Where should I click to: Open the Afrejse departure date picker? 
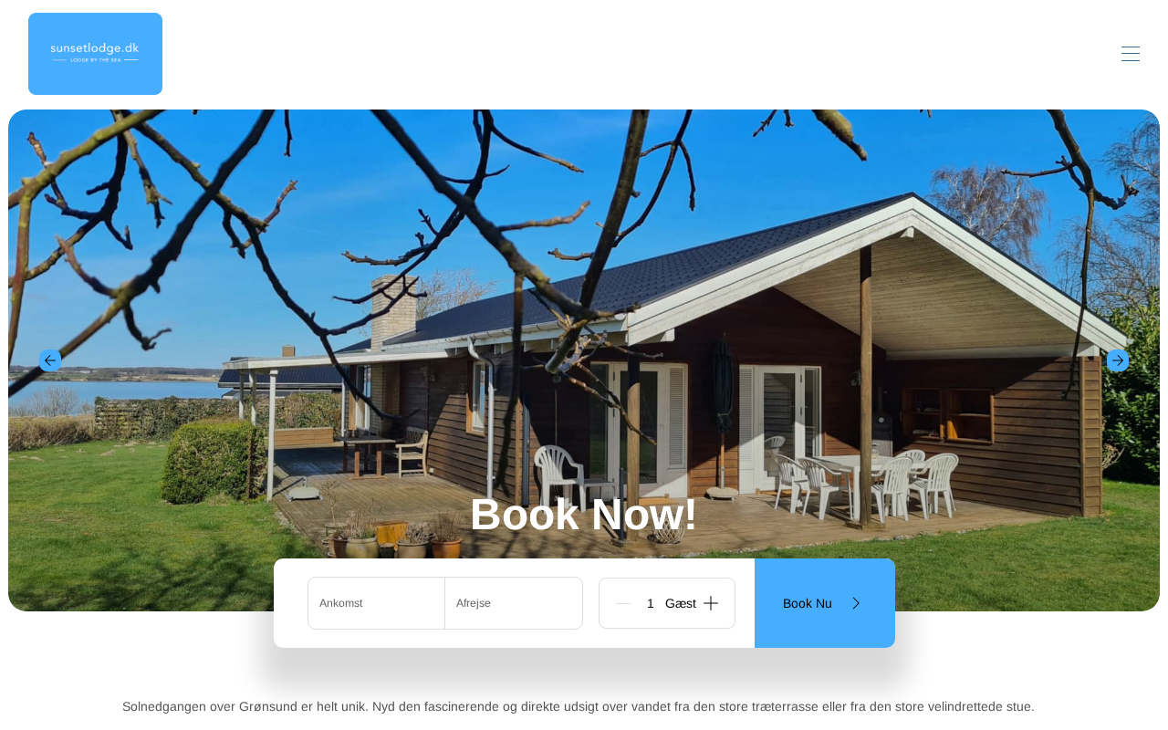point(514,603)
